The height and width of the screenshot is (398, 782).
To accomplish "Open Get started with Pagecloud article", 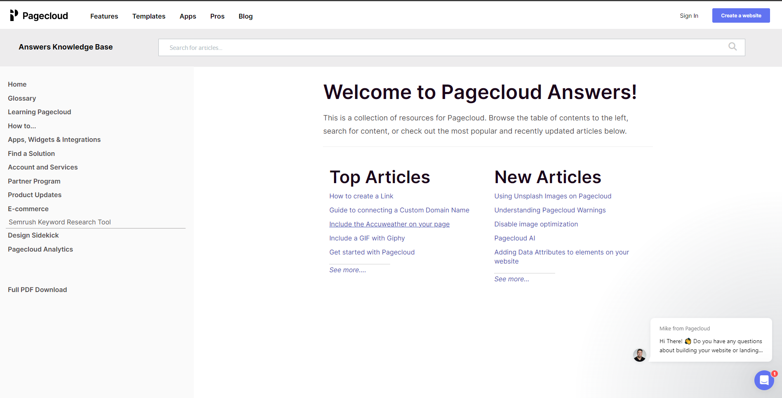I will pyautogui.click(x=372, y=252).
